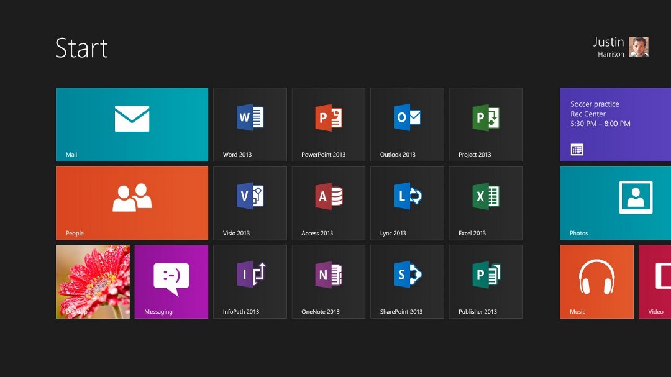Open PowerPoint 2013

pos(328,124)
